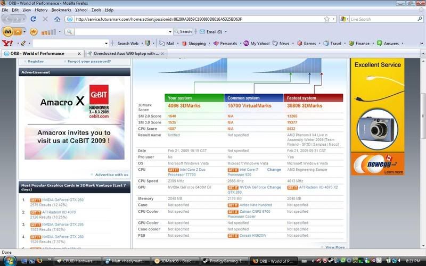Click GET IT badge next to Antec Nine Hundred

coord(233,205)
